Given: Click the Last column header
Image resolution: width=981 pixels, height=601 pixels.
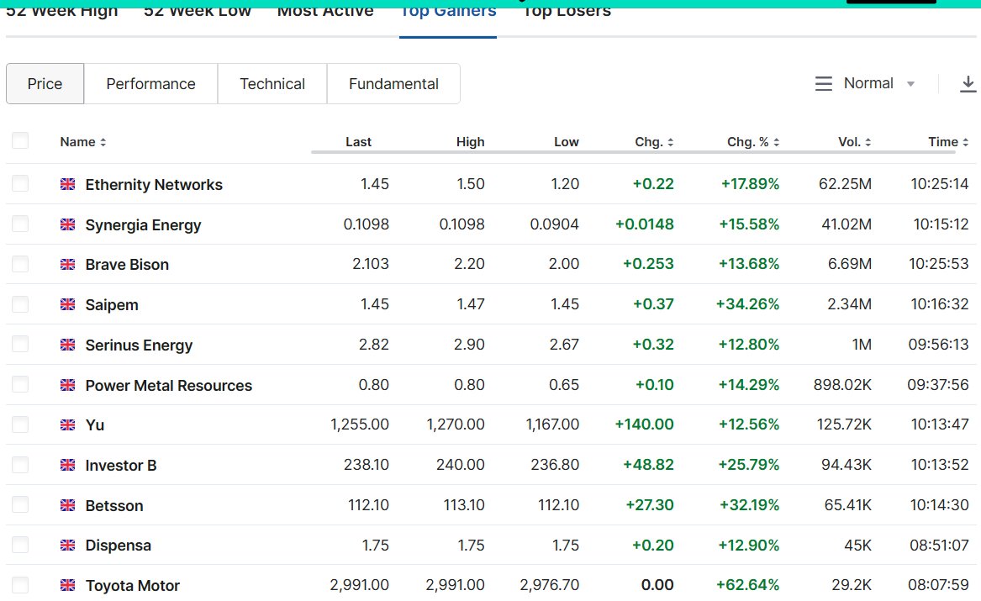Looking at the screenshot, I should [358, 142].
